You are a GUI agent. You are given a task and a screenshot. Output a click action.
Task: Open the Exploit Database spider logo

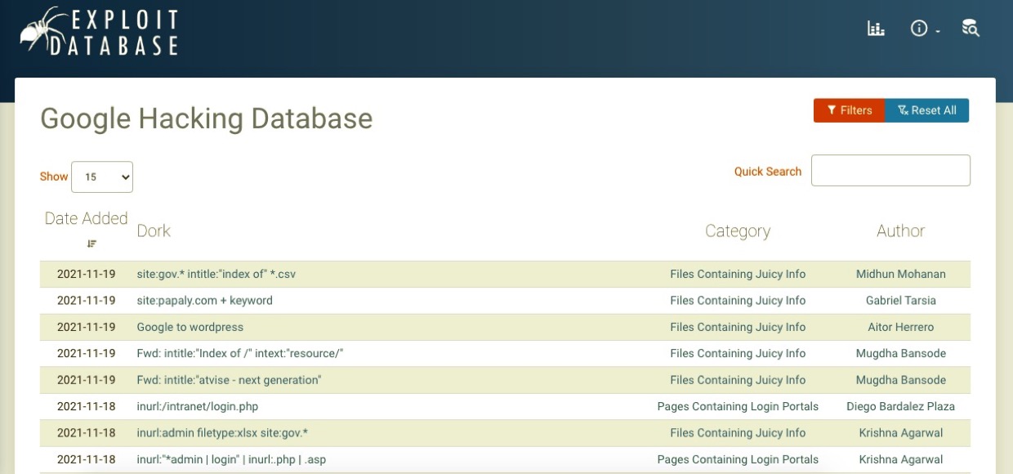pyautogui.click(x=100, y=33)
